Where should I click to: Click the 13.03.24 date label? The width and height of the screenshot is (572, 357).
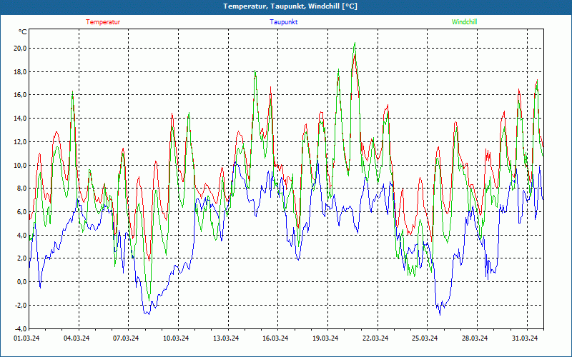[x=226, y=338]
